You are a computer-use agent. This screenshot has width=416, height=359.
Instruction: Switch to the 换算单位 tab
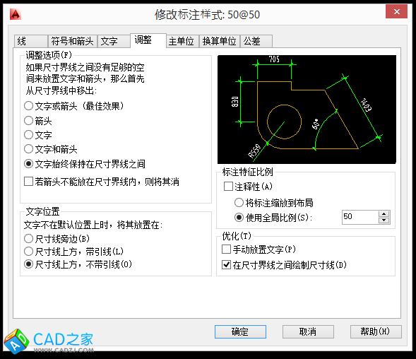tap(220, 42)
